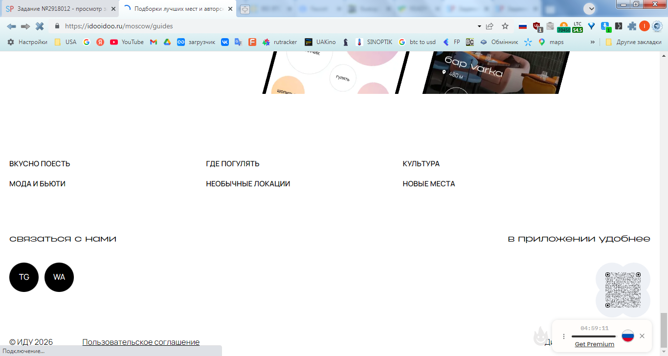This screenshot has height=356, width=668.
Task: Open a new tab
Action: pos(245,9)
